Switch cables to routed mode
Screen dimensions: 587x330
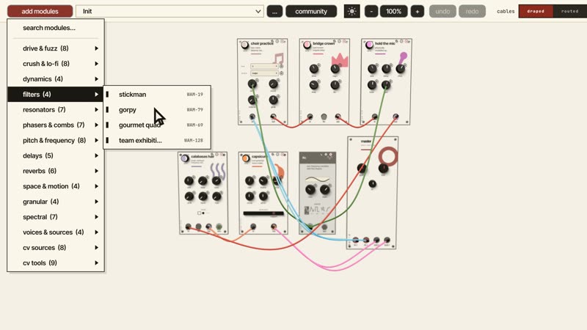click(x=570, y=11)
